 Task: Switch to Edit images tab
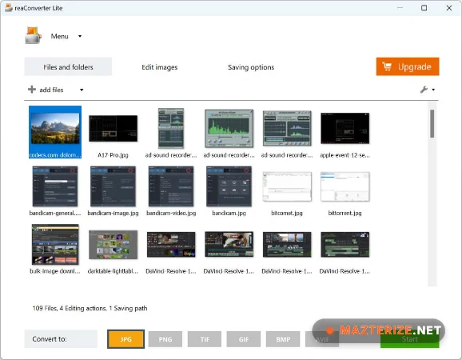point(159,67)
